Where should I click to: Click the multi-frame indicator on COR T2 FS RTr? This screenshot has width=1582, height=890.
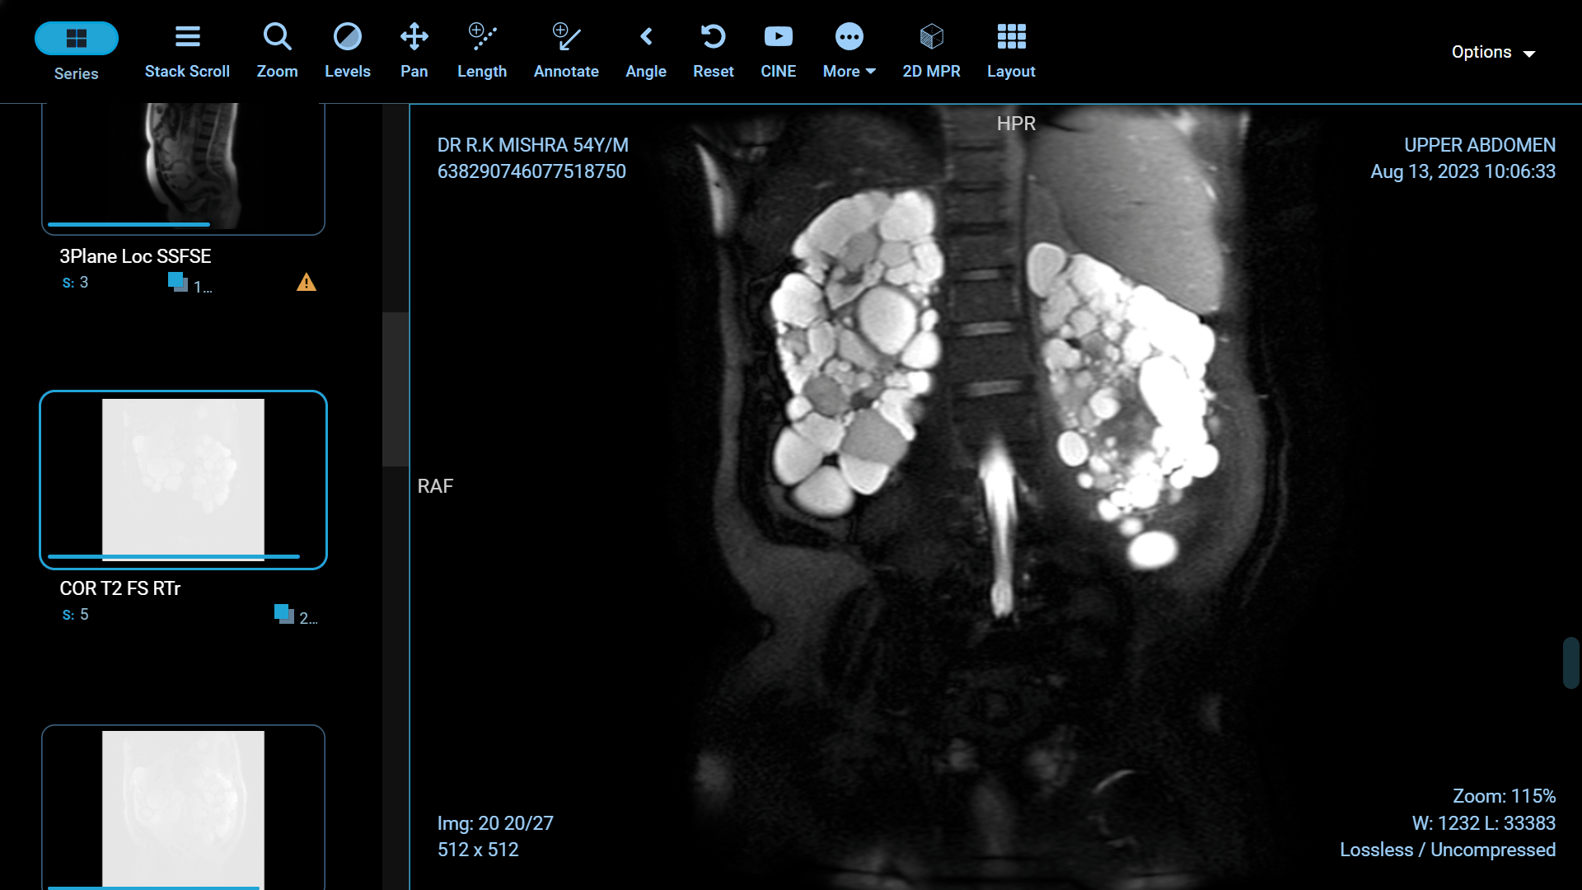click(283, 614)
